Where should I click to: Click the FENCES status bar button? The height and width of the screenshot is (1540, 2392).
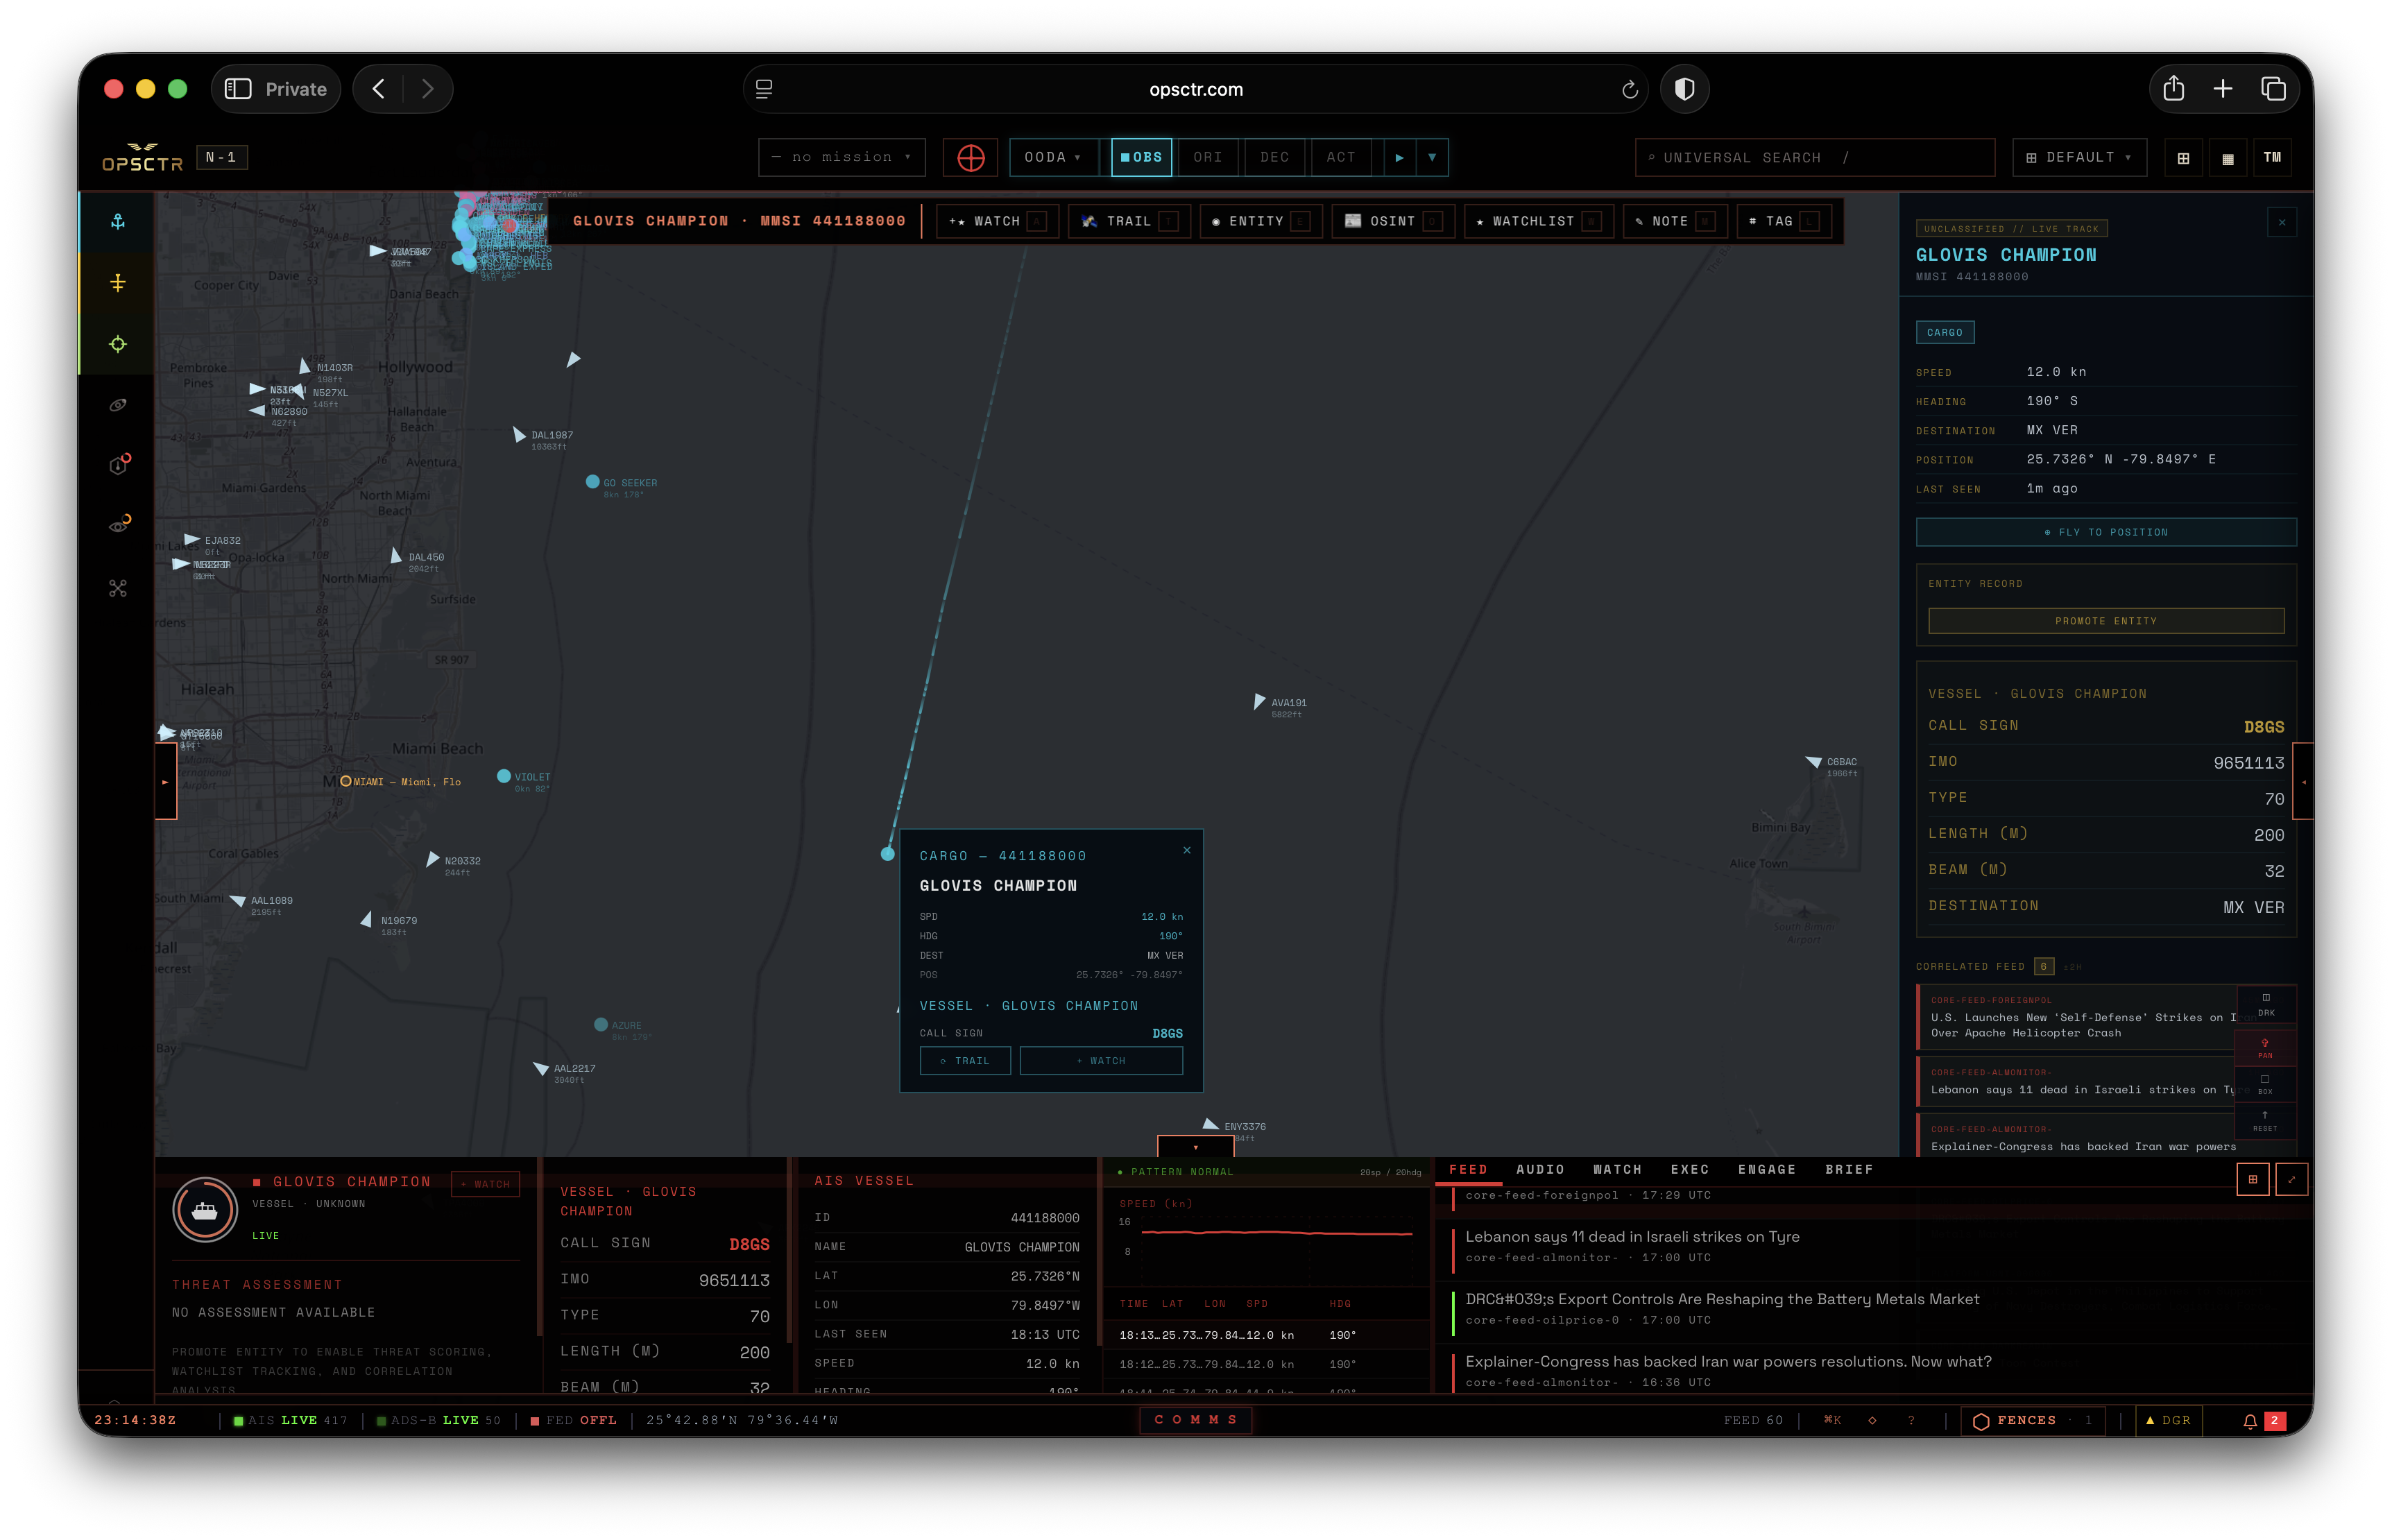coord(2034,1420)
